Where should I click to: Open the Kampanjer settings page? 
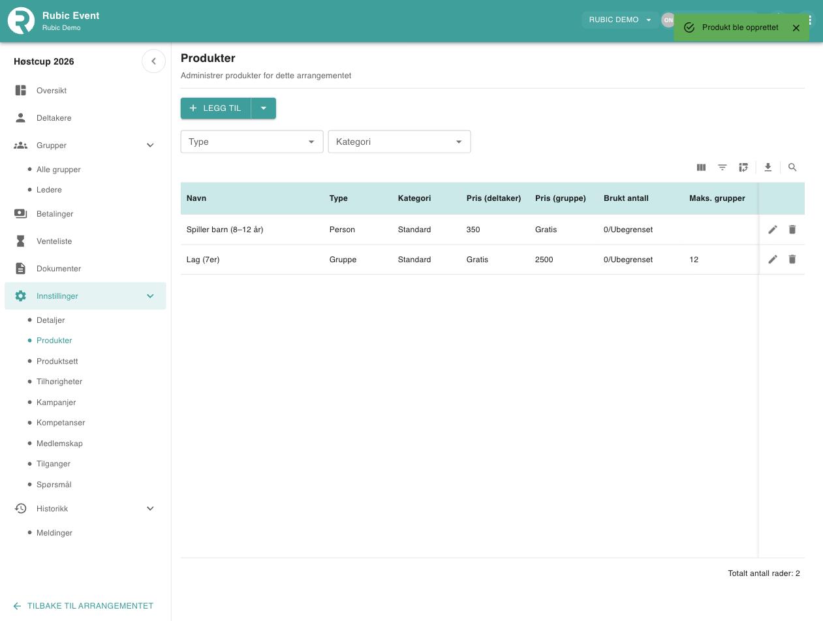click(56, 402)
